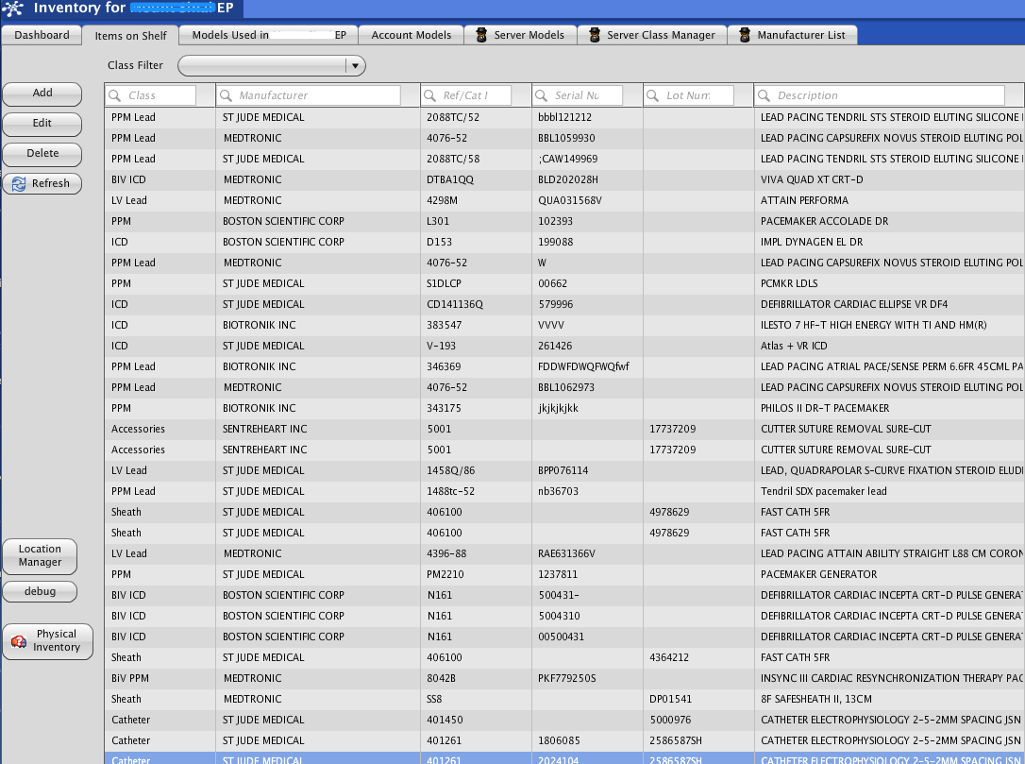Select serial cell FDDWFDWQFWQfwf

[x=583, y=367]
